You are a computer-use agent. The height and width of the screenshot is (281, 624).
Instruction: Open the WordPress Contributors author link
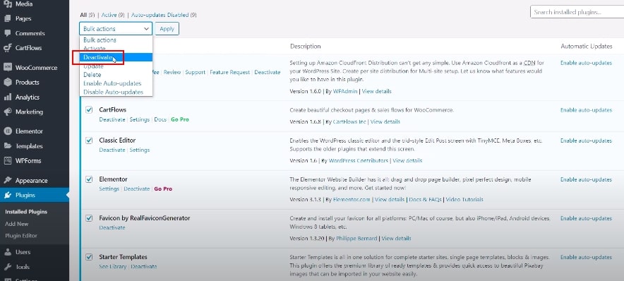pos(359,161)
